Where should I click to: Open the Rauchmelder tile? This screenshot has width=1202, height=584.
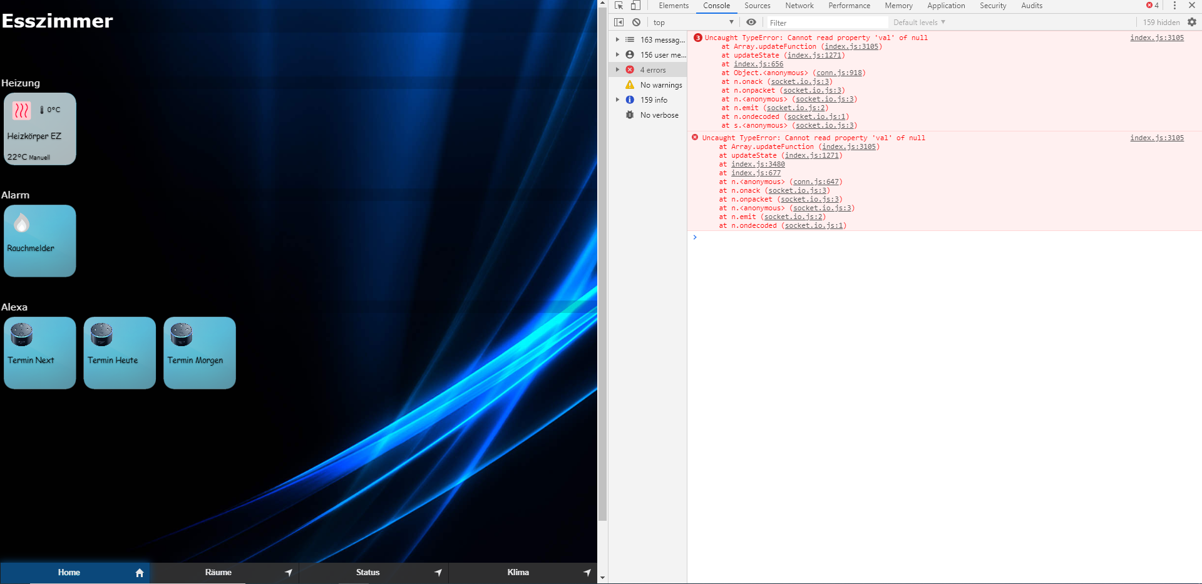coord(40,241)
